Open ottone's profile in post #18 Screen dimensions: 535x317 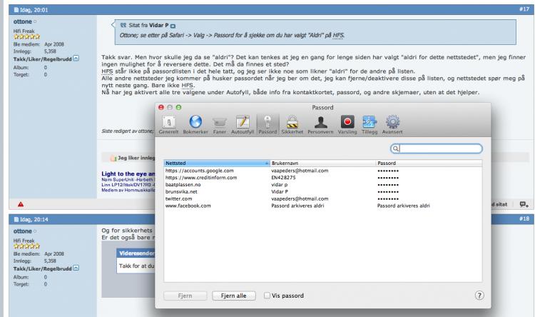click(23, 231)
